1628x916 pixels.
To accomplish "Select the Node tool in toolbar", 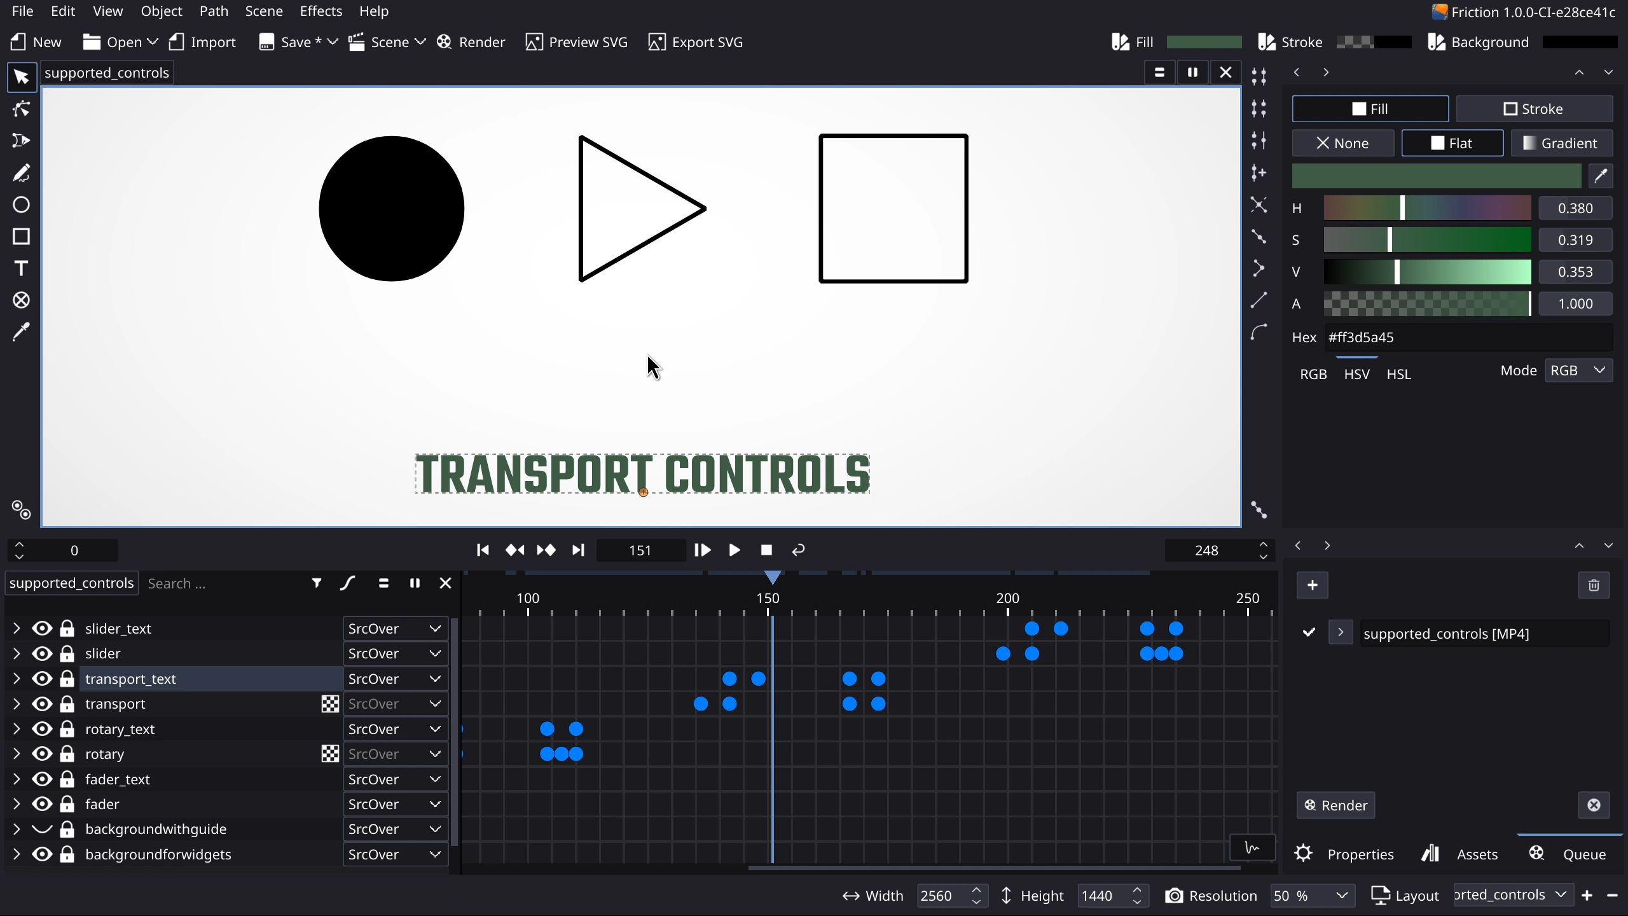I will pyautogui.click(x=21, y=109).
